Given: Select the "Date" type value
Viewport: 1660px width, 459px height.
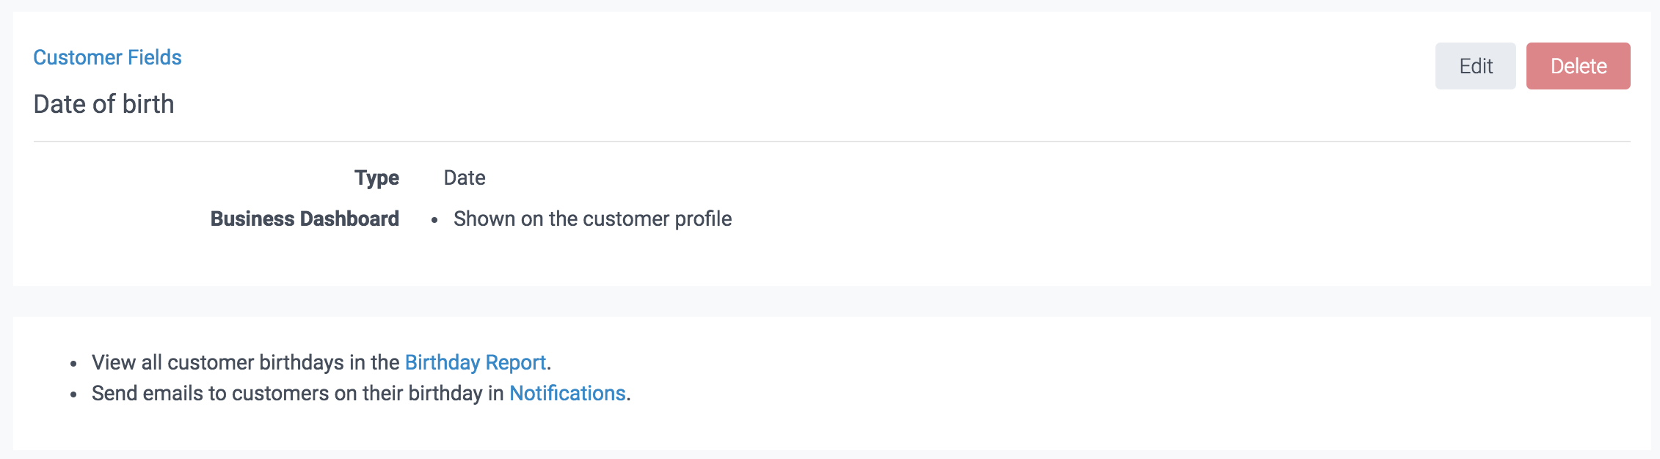Looking at the screenshot, I should [x=465, y=177].
